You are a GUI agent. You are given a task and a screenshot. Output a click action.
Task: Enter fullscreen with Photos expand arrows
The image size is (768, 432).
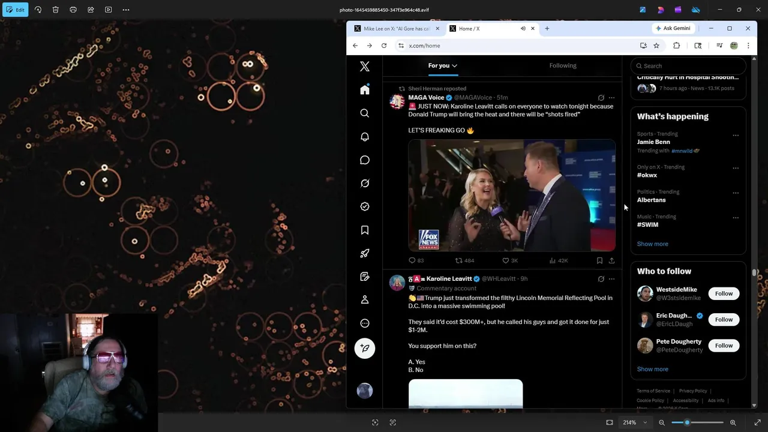pyautogui.click(x=757, y=422)
